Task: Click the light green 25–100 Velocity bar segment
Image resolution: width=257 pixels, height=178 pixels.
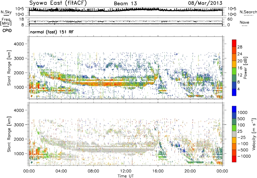Action: tap(234, 128)
